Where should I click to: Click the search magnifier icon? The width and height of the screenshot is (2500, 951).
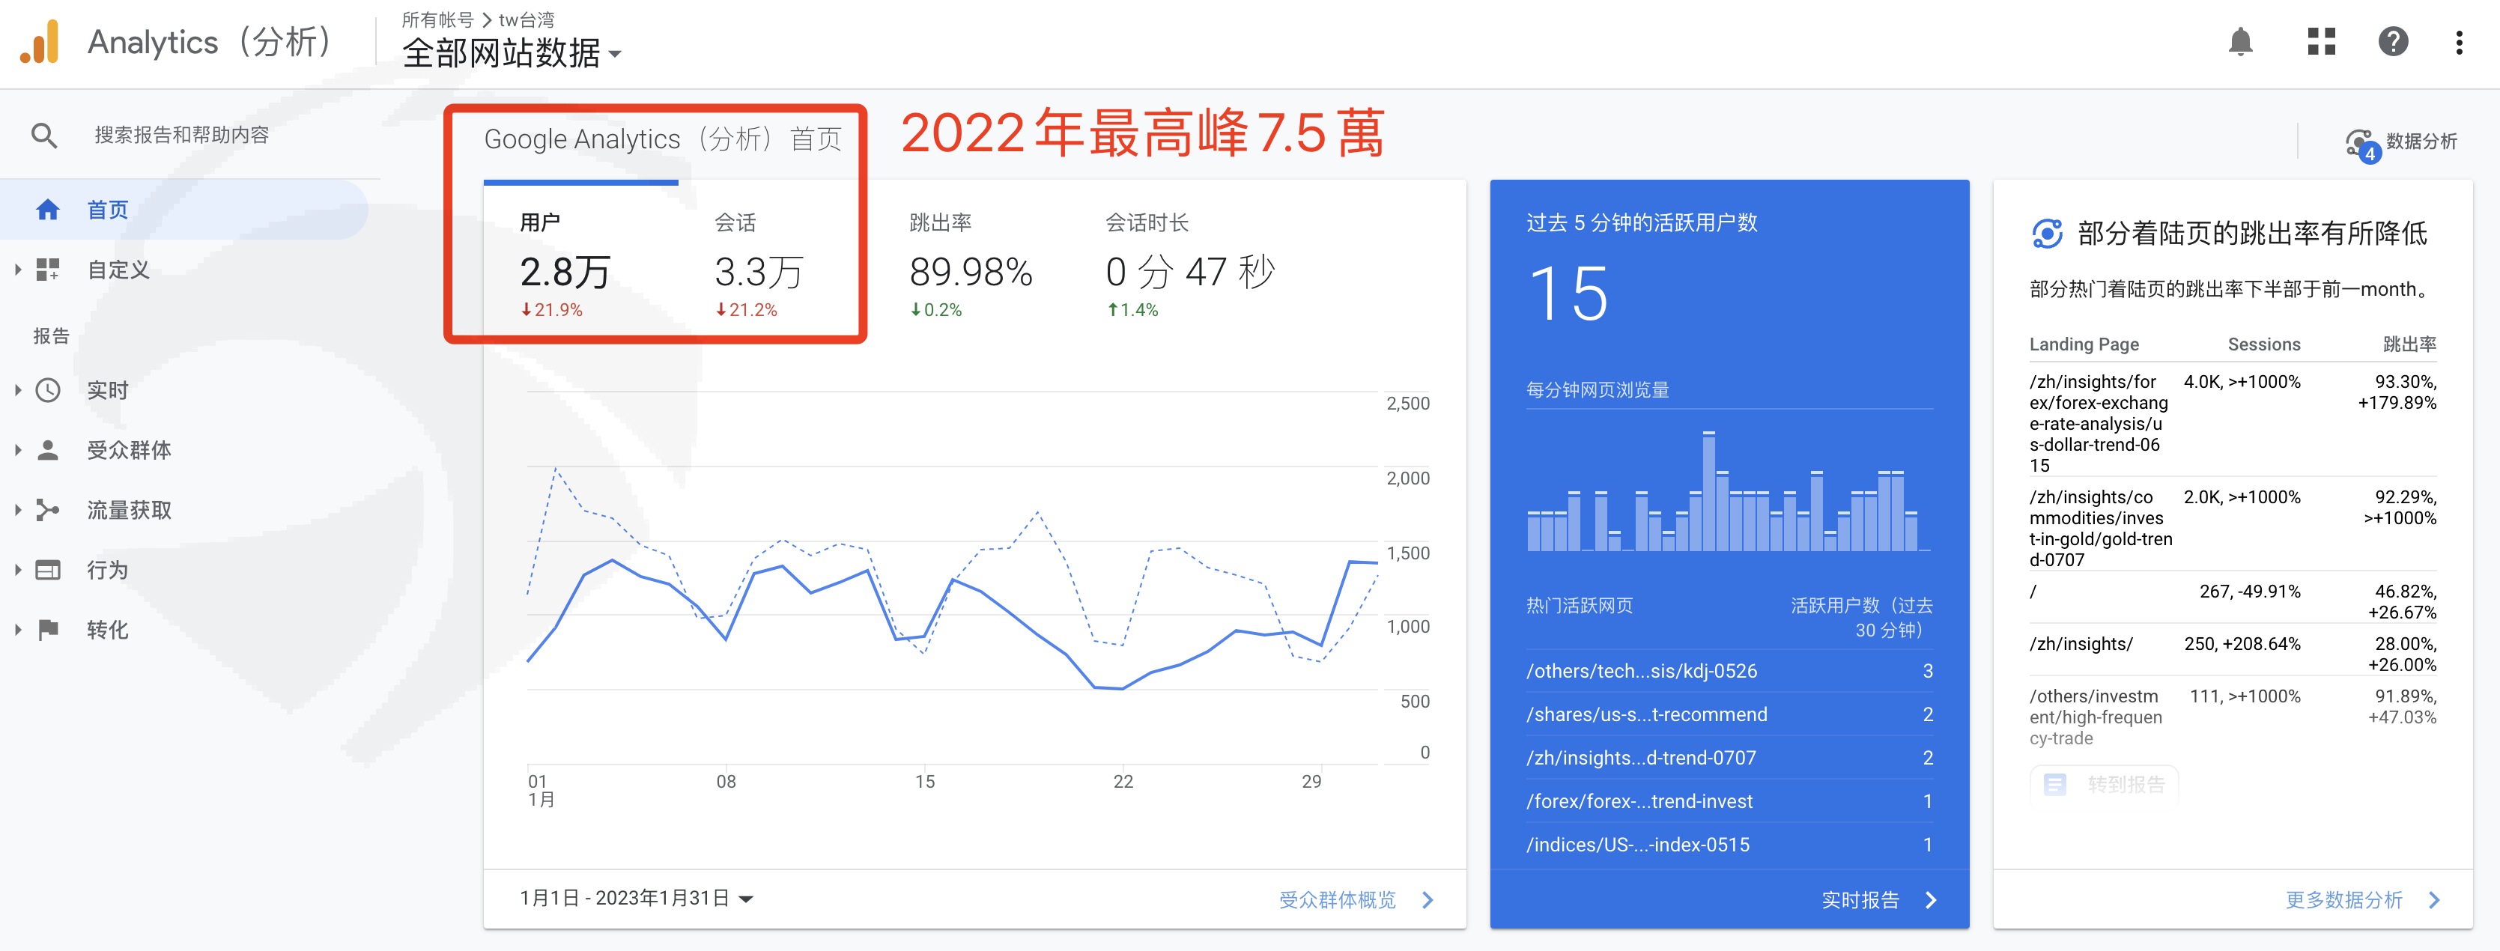click(43, 135)
